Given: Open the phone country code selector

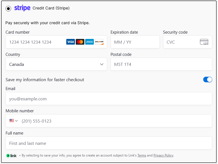Looking at the screenshot, I should [x=14, y=121].
